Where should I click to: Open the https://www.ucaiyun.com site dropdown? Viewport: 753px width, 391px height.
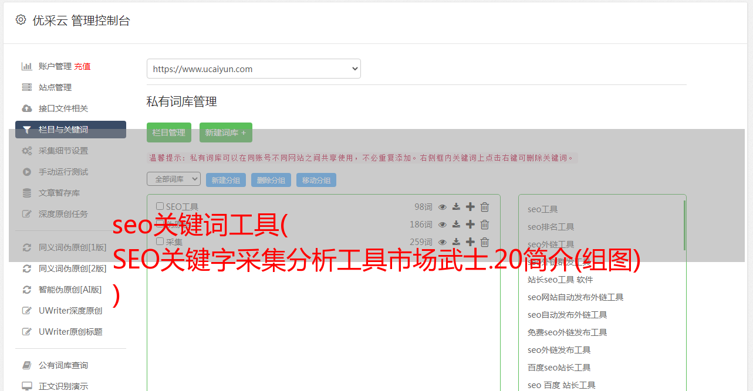(x=254, y=69)
